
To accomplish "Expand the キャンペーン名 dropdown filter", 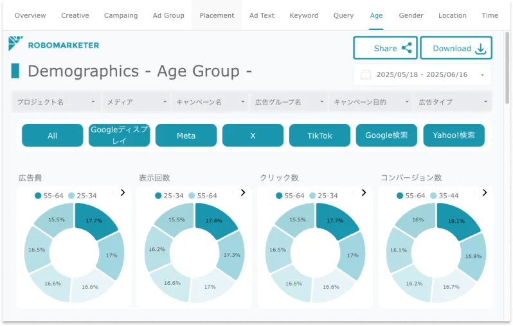I will point(210,102).
